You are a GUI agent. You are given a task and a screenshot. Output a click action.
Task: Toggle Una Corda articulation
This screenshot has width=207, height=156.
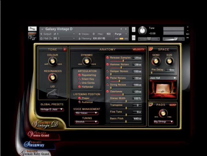(80, 83)
